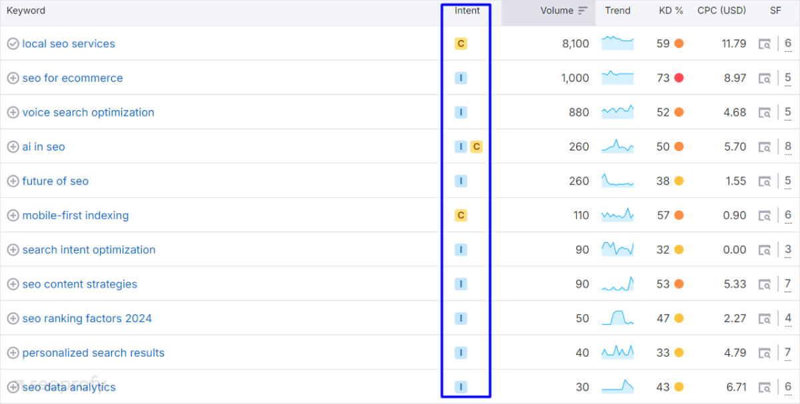Screen dimensions: 800x404
Task: View SERP for search intent optimization
Action: point(765,250)
